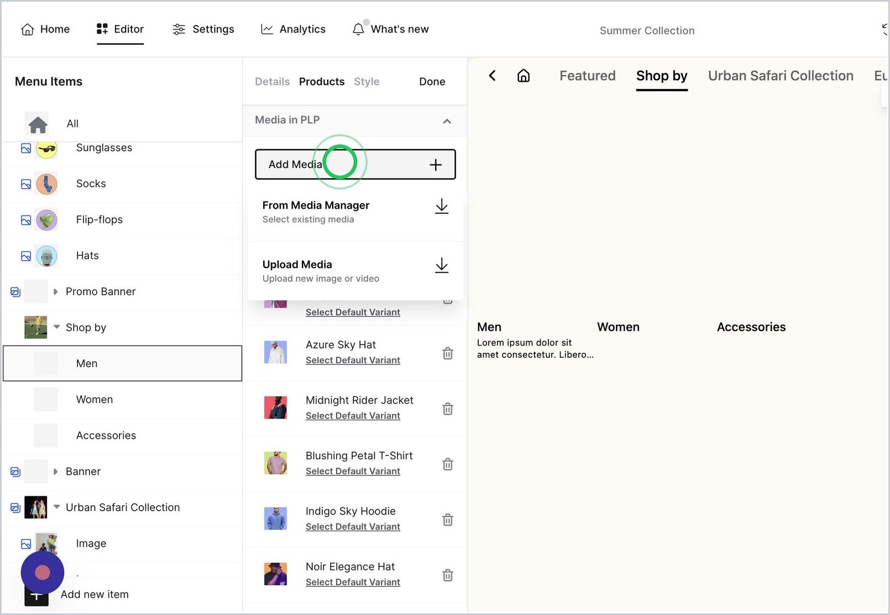
Task: Open the Featured preview tab
Action: coord(587,76)
